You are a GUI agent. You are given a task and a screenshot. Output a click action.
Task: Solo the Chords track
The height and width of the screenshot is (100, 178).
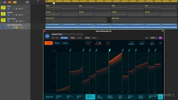17,15
